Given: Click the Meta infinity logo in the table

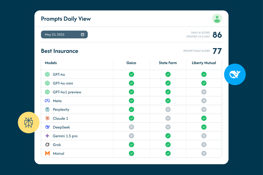Looking at the screenshot, I should click(x=47, y=101).
